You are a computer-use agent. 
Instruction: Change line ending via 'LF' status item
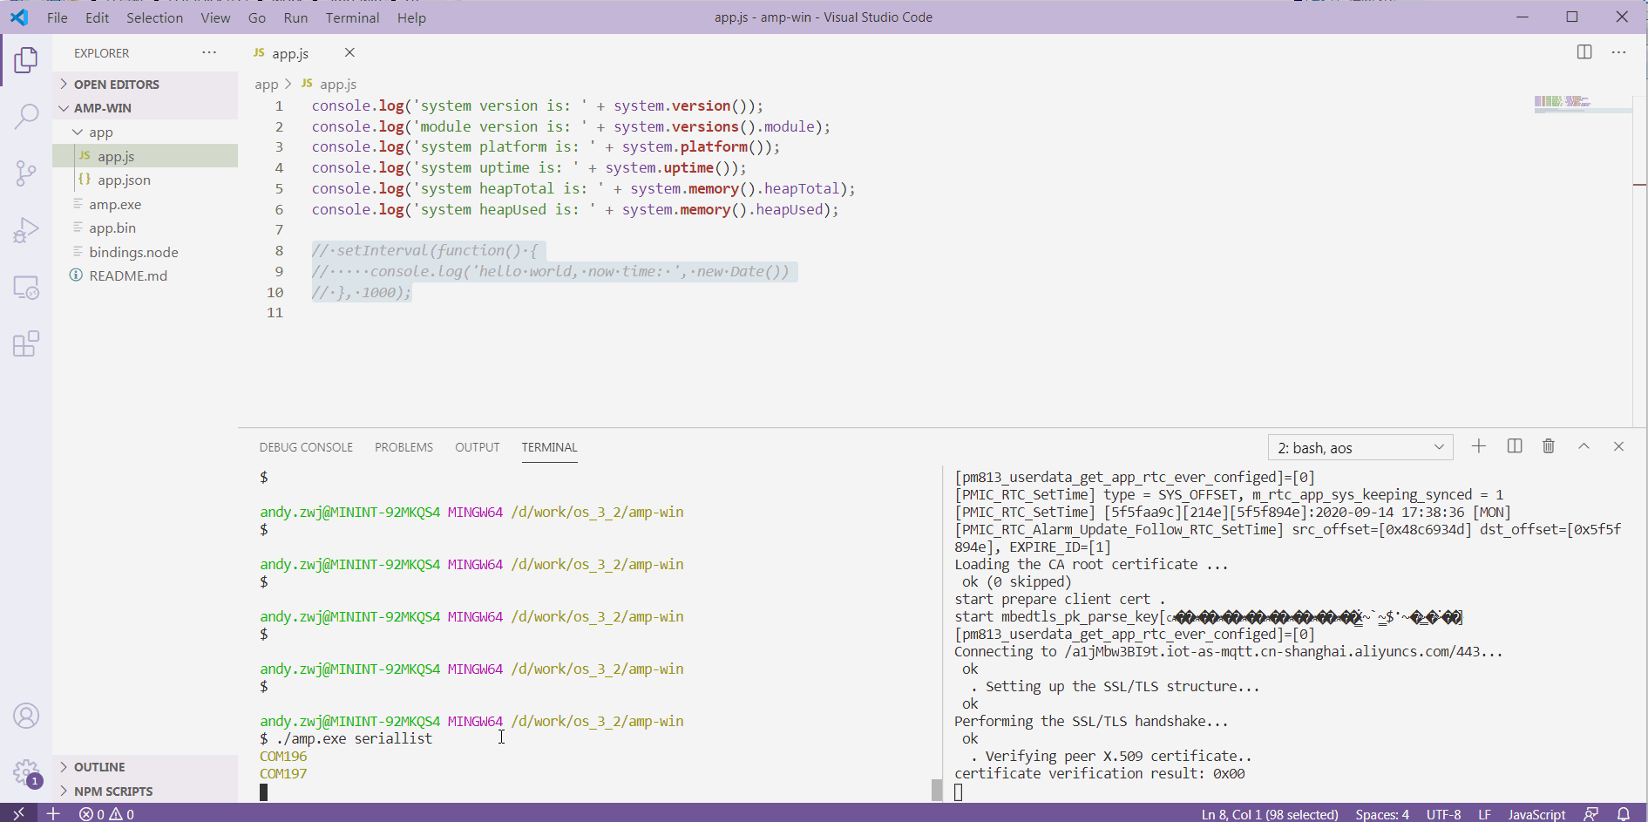[x=1484, y=814]
